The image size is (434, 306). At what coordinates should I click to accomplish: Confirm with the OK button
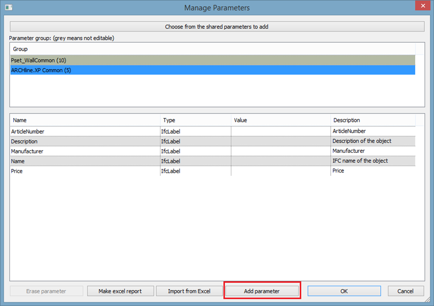pos(344,291)
